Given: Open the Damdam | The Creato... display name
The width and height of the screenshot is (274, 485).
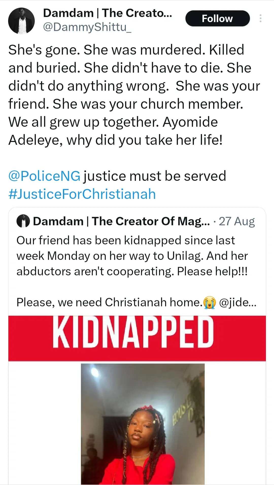Looking at the screenshot, I should tap(108, 13).
